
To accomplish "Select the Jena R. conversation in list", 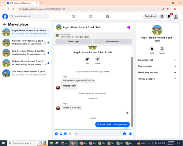I will pos(26,53).
